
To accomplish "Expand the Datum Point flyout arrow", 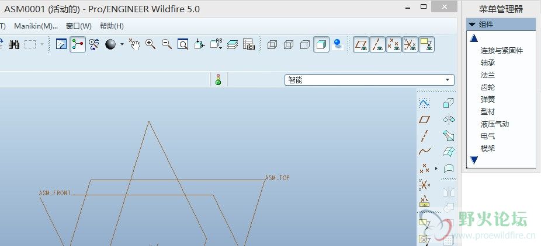I will (436, 168).
